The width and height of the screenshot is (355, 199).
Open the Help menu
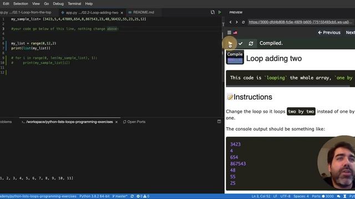(x=89, y=4)
